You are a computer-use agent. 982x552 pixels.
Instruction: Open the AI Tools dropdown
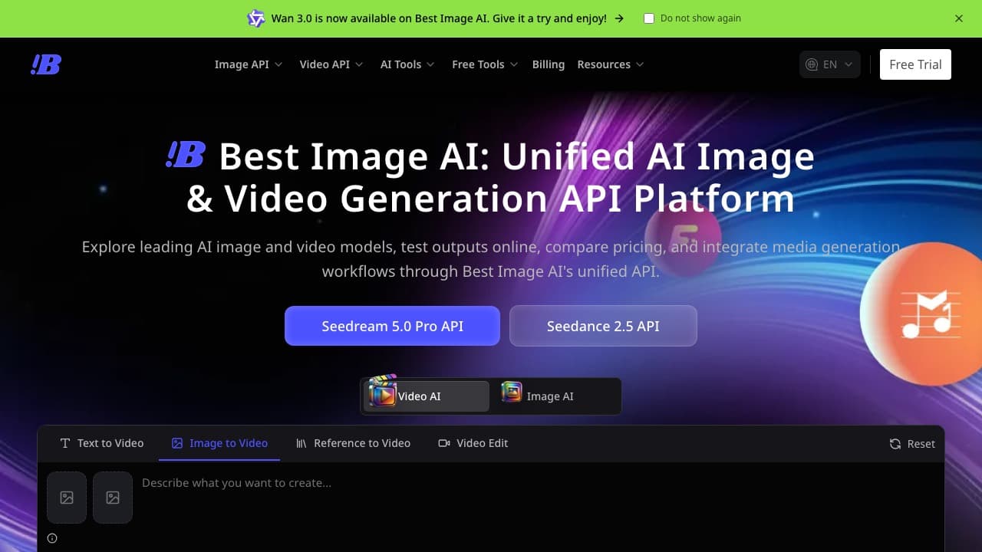(x=407, y=64)
